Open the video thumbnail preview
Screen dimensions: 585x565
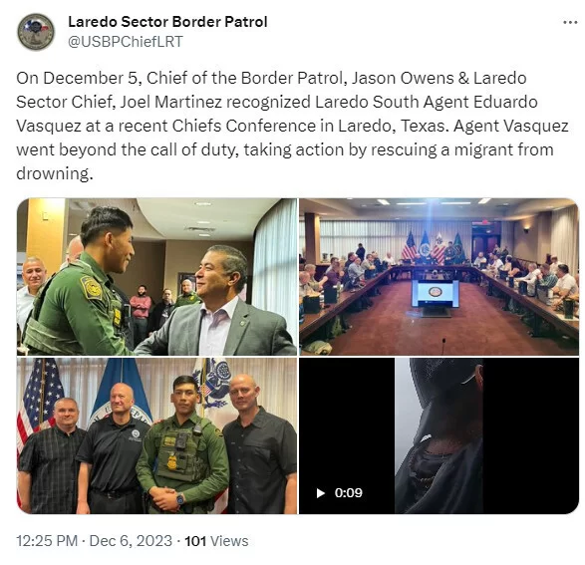(x=439, y=435)
